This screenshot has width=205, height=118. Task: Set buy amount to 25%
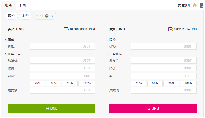point(38,83)
